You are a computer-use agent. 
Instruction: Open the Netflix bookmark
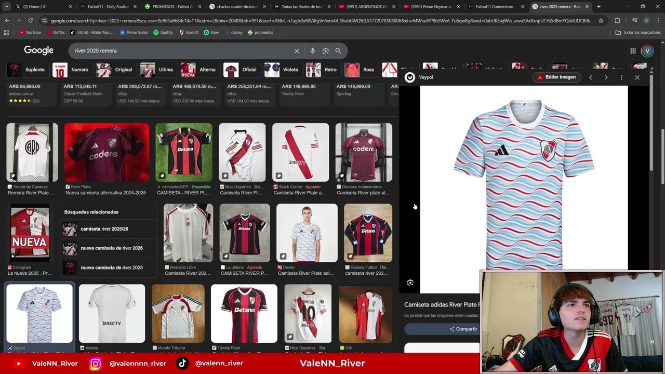pos(55,32)
